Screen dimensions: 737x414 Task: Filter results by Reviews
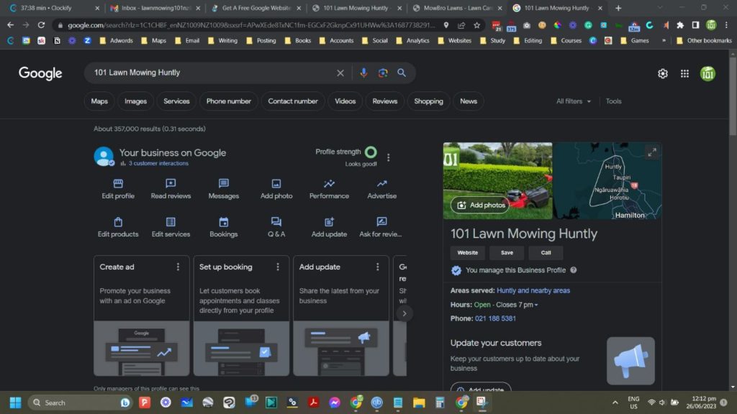[x=384, y=101]
